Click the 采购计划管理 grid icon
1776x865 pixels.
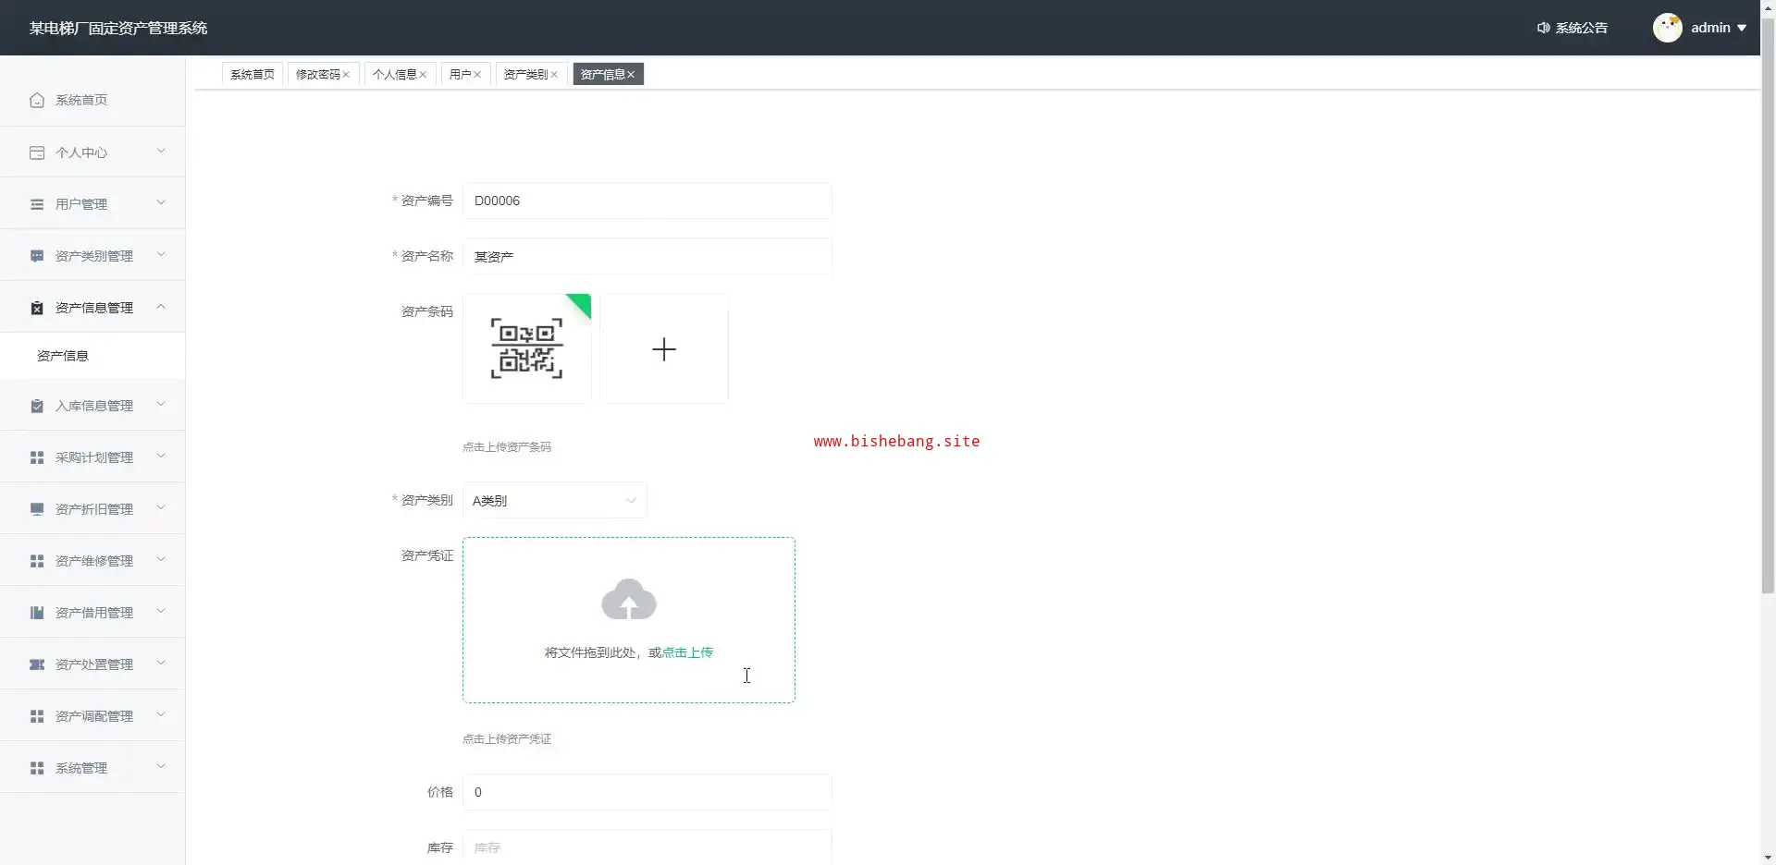click(37, 457)
